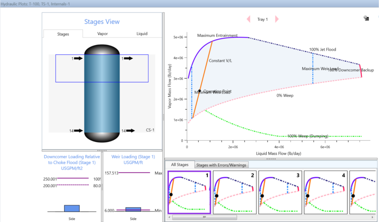379x222 pixels.
Task: Click the thumbnail strip horizontal scrollbar thumb
Action: [204, 217]
